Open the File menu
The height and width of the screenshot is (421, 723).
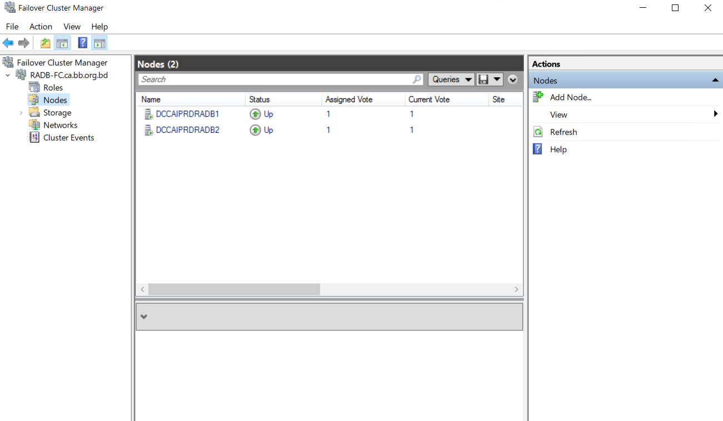coord(12,27)
